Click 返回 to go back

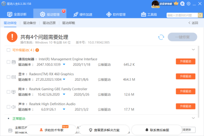point(193,23)
